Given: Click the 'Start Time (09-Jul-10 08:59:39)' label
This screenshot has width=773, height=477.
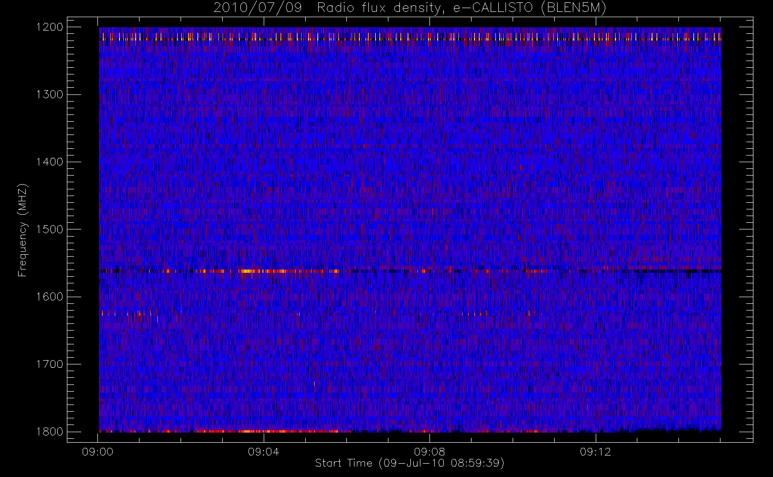Looking at the screenshot, I should tap(409, 463).
